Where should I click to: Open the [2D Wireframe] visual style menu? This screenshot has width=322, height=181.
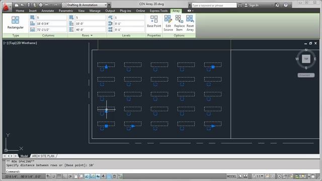tap(27, 43)
